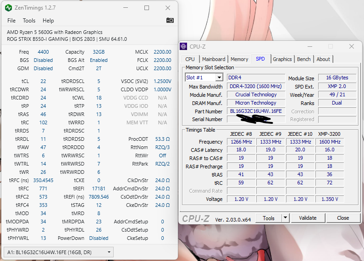Image resolution: width=364 pixels, height=261 pixels.
Task: Minimize the ZenTimings window
Action: click(x=126, y=8)
